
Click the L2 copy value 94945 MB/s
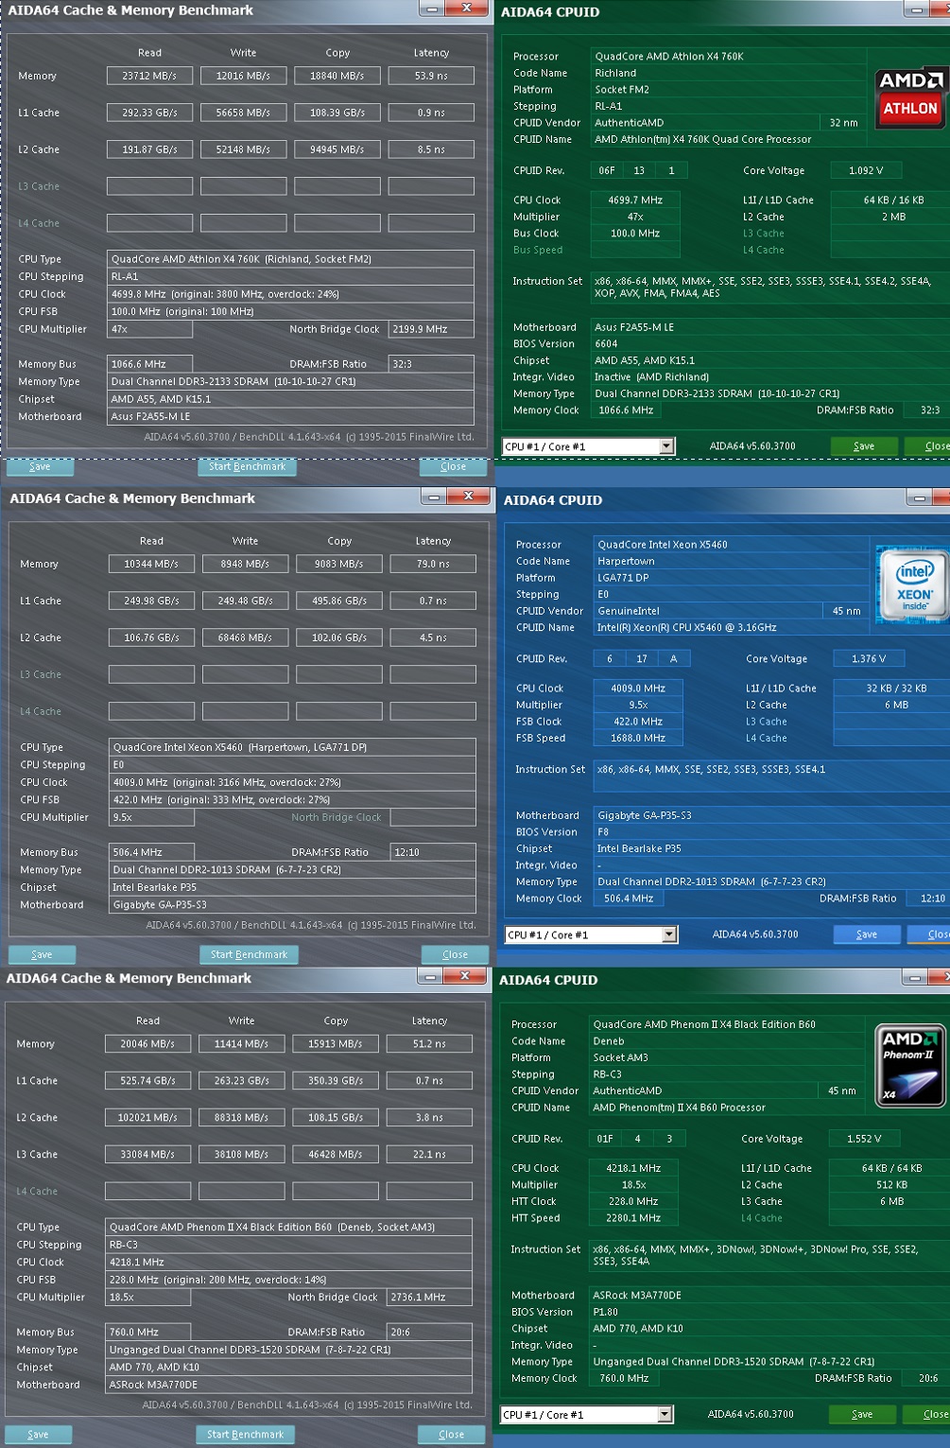click(337, 149)
